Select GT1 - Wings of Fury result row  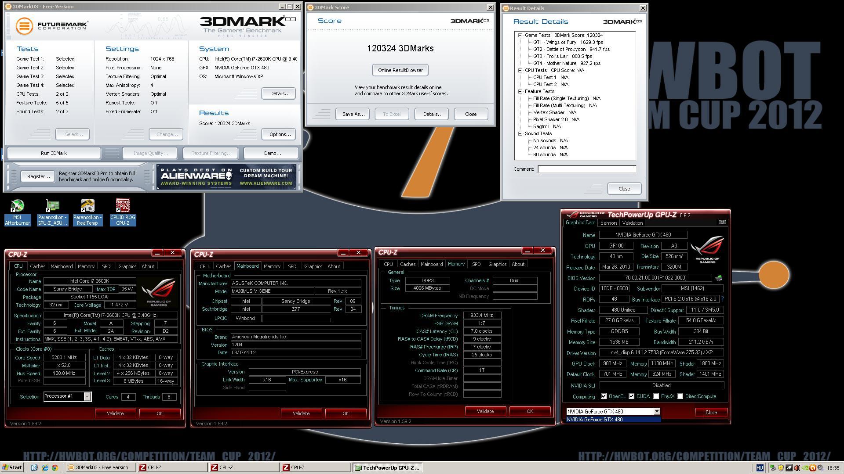tap(568, 42)
